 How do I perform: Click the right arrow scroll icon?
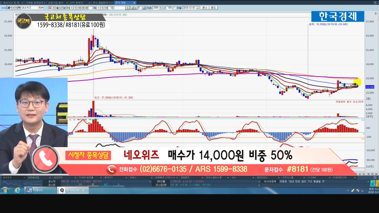tap(135, 8)
